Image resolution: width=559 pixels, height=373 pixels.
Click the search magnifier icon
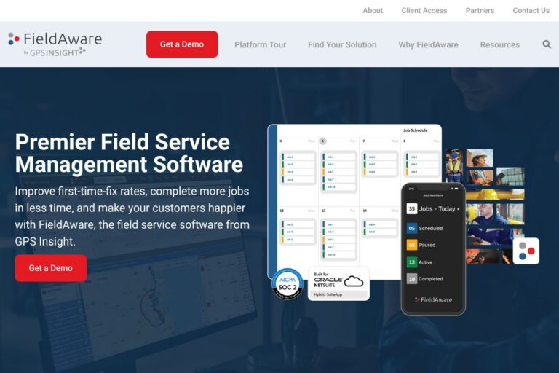pyautogui.click(x=547, y=44)
